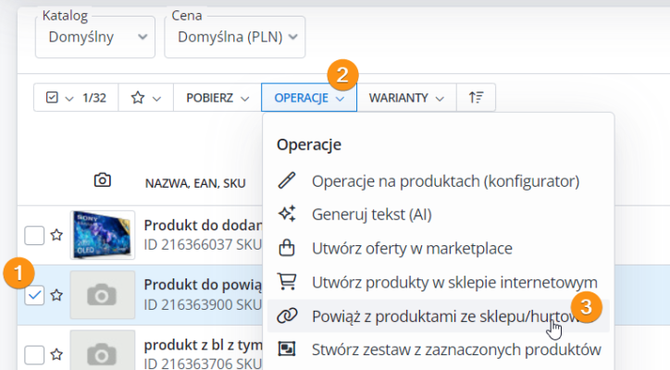This screenshot has width=670, height=370.
Task: Expand the Cena dropdown Domyślna (PLN)
Action: pos(234,36)
